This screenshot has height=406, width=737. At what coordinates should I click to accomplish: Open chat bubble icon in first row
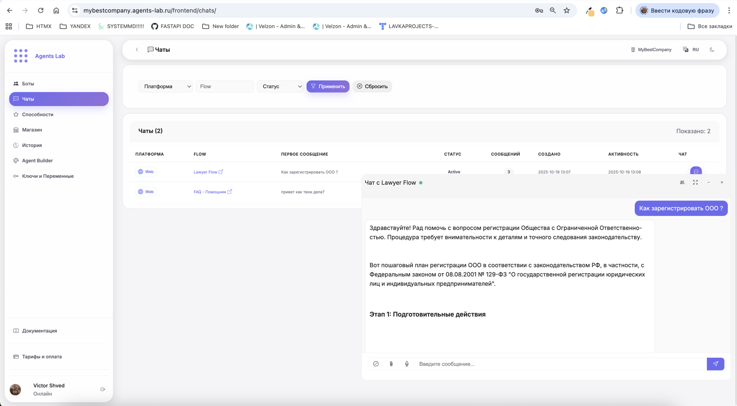click(x=696, y=171)
